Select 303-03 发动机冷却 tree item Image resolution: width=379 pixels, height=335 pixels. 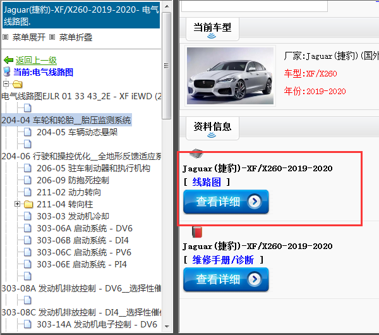pyautogui.click(x=73, y=216)
